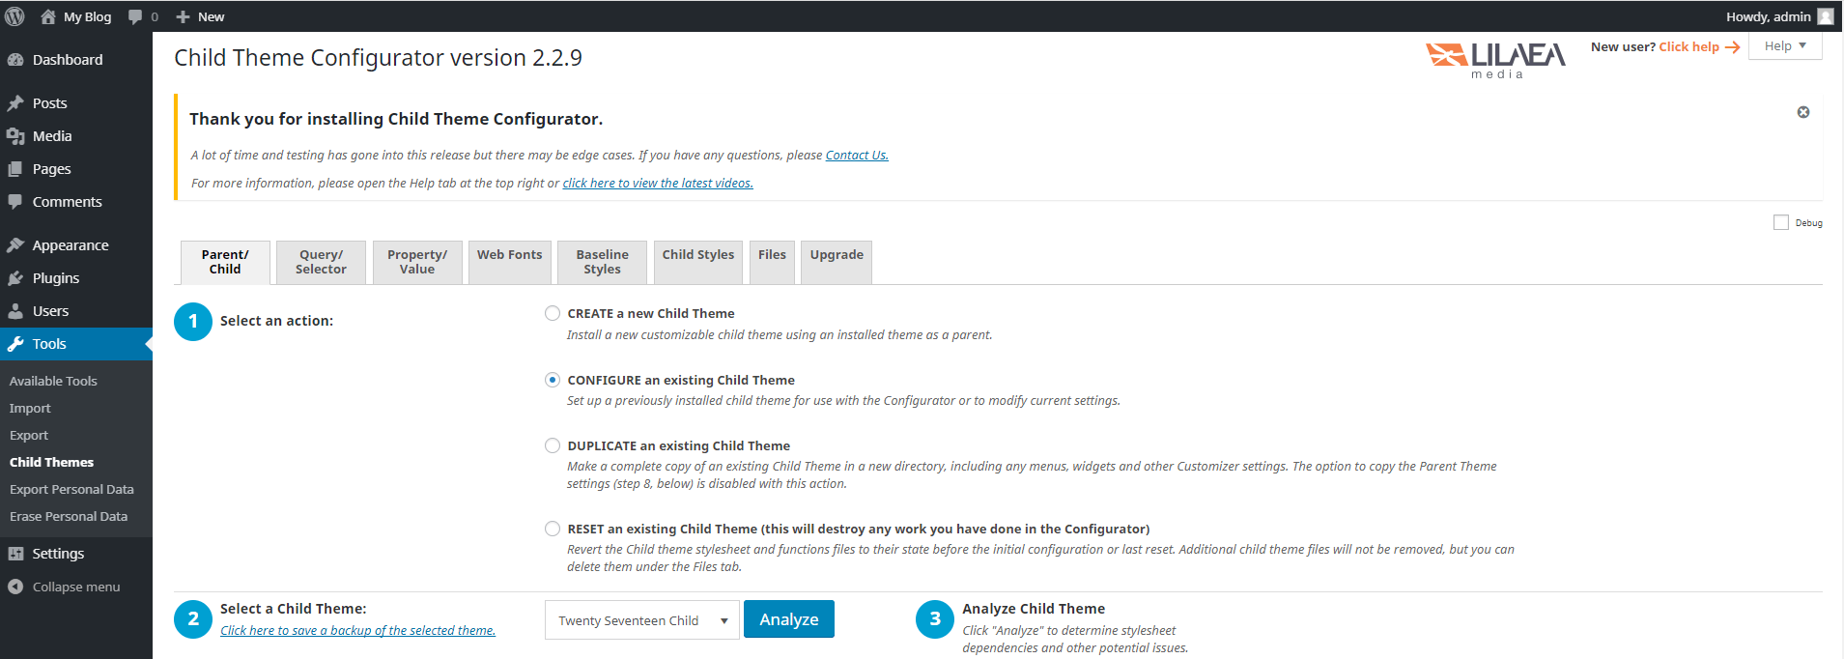Open Posts via the pushpin icon

15,103
